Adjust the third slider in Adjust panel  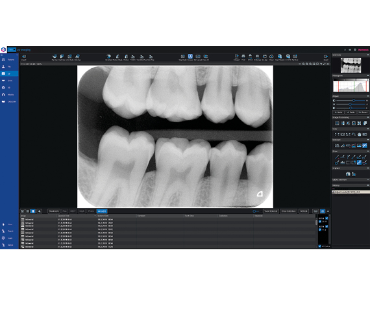(x=351, y=108)
